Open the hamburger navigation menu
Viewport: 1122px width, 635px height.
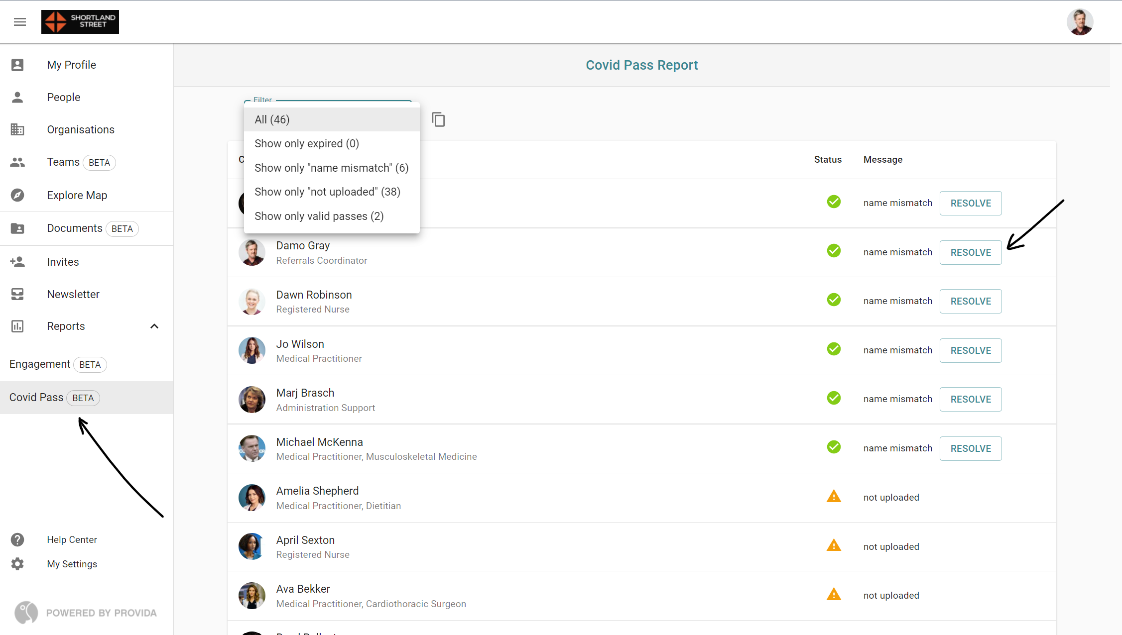click(20, 22)
